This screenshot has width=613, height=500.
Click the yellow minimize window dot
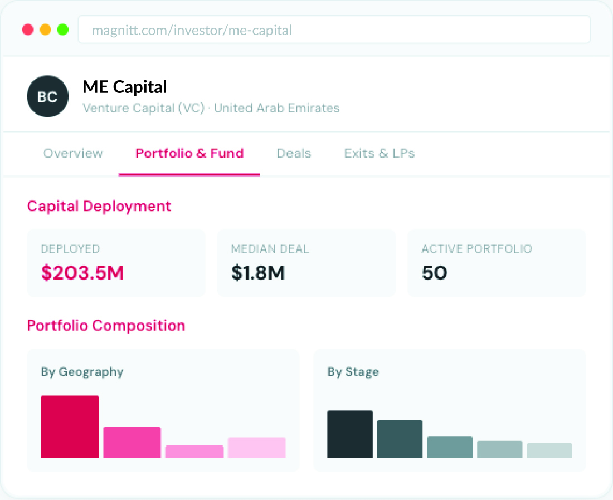45,30
